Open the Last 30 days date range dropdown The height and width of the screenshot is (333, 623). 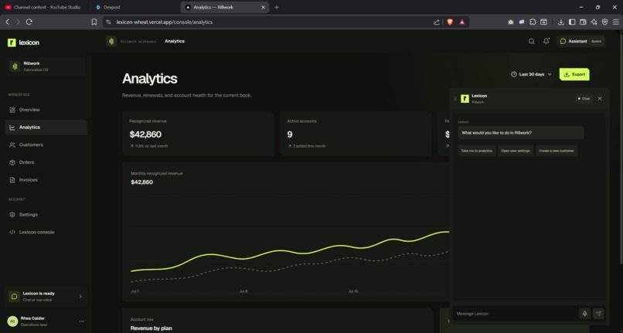point(531,74)
